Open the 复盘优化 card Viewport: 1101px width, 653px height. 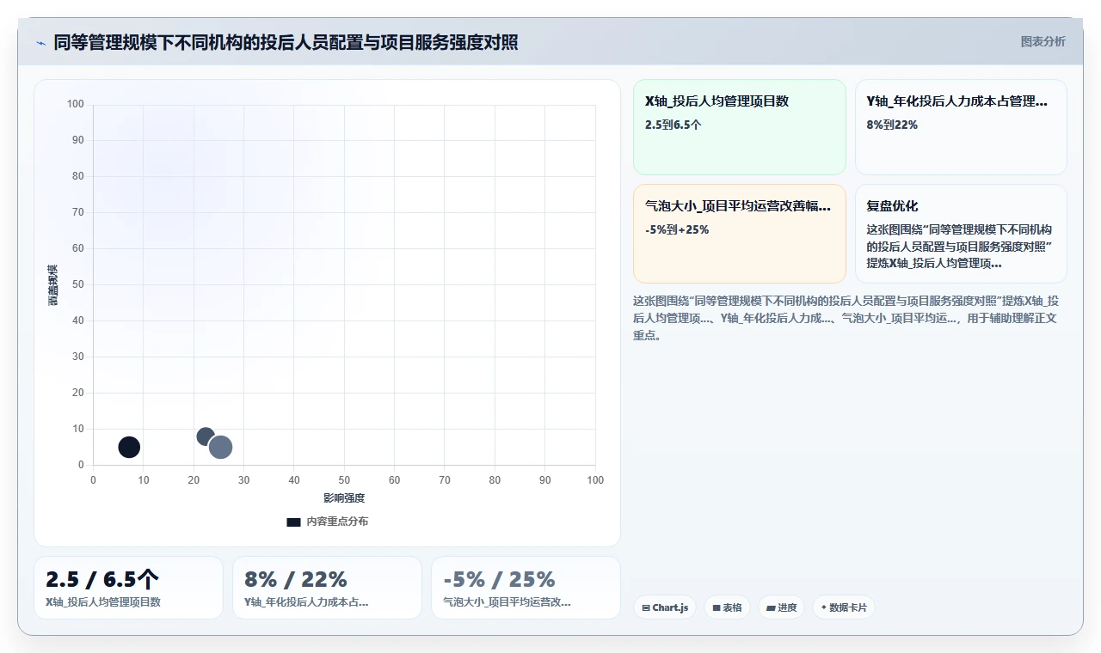[961, 234]
